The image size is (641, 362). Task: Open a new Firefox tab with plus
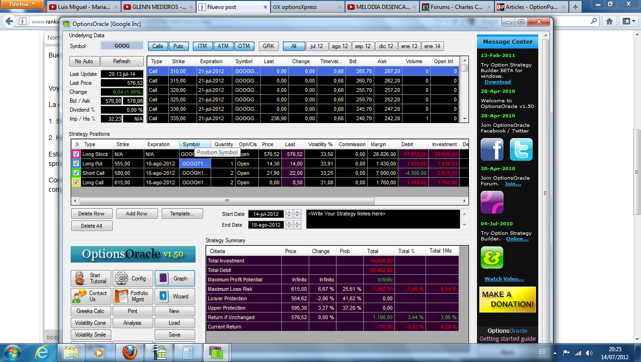click(x=575, y=7)
